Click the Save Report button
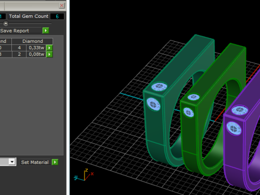 [21, 31]
